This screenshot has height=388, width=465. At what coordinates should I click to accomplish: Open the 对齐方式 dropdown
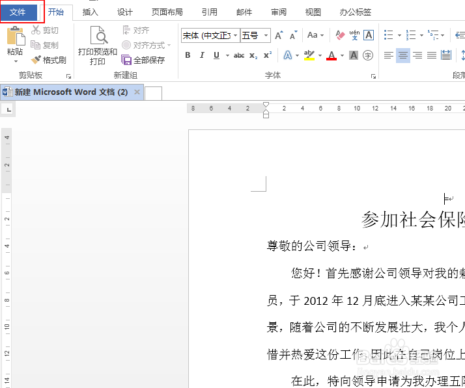(x=146, y=45)
